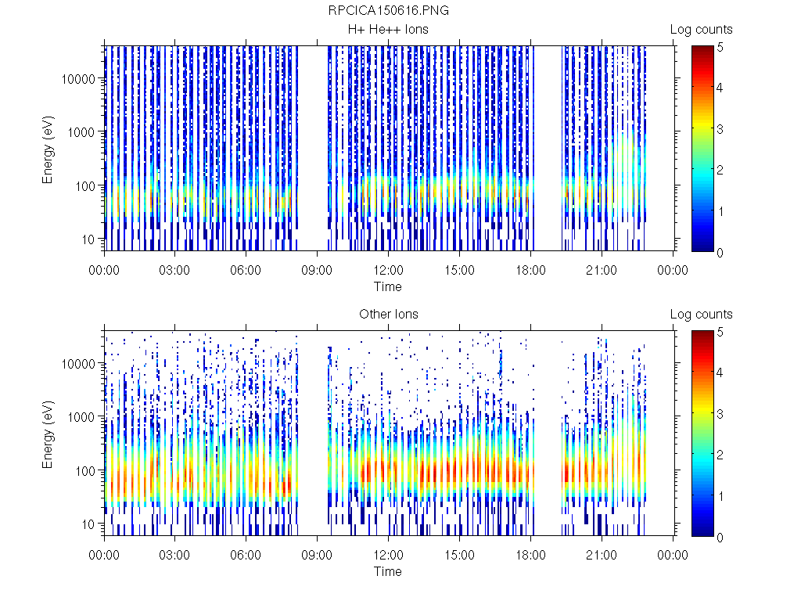Click the 09:00 tick on top time axis
The width and height of the screenshot is (801, 601).
[317, 271]
